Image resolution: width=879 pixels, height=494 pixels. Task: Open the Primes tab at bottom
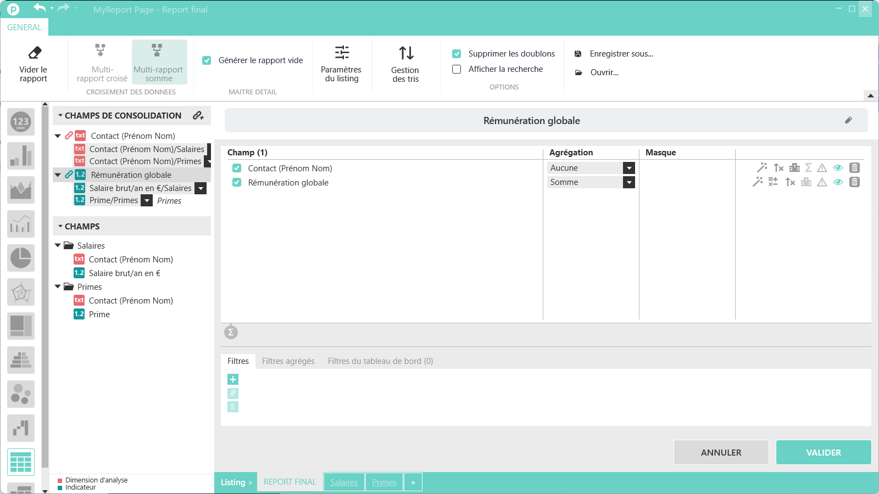click(x=384, y=482)
